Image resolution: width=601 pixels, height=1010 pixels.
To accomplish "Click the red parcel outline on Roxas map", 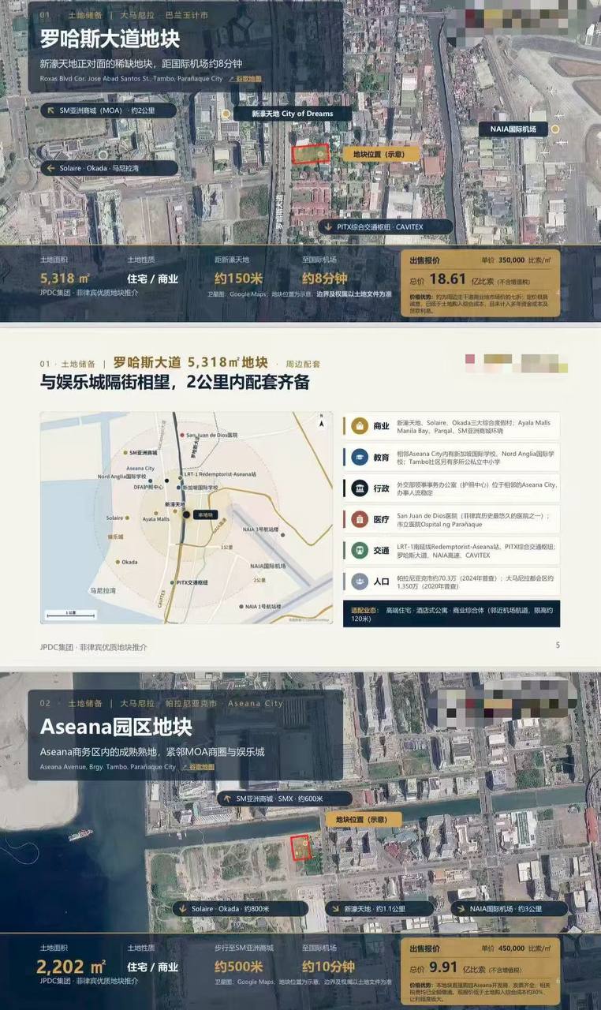I will pyautogui.click(x=310, y=154).
